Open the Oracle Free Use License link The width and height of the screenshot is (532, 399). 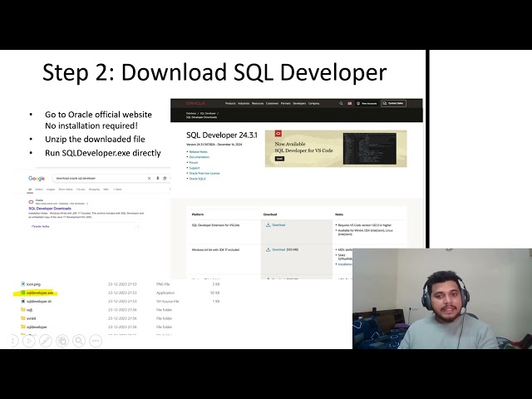[x=204, y=173]
